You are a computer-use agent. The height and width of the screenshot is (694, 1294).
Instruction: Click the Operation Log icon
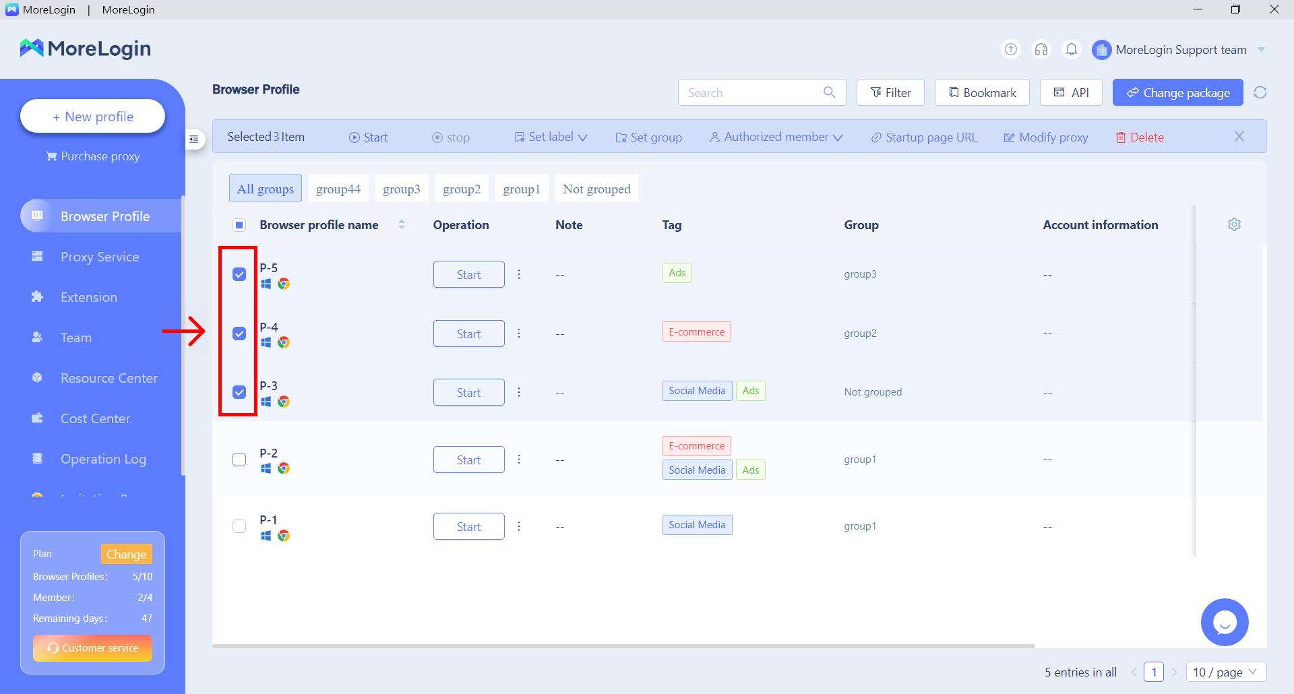(37, 458)
